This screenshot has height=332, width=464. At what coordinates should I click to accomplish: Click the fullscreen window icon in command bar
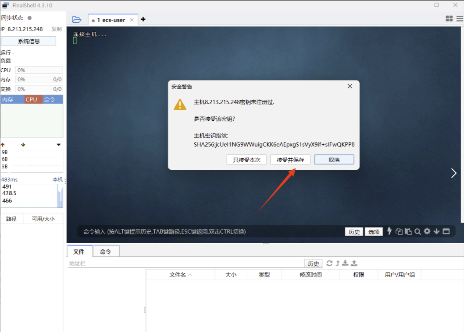coord(446,231)
